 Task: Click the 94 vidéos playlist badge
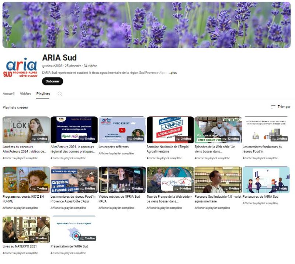pos(183,189)
